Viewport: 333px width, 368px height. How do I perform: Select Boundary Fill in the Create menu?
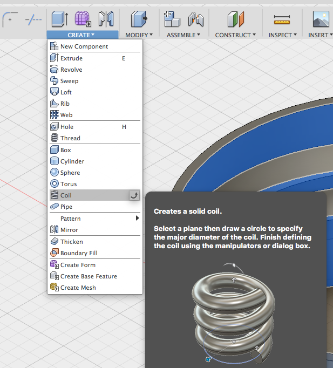coord(95,253)
